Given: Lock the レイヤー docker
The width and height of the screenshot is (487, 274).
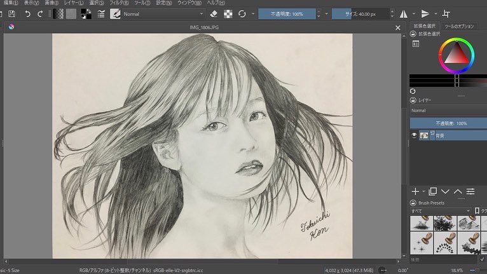Looking at the screenshot, I should 413,100.
